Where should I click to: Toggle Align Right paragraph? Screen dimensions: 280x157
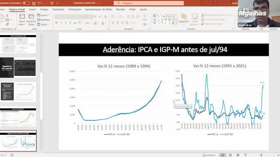click(x=122, y=23)
